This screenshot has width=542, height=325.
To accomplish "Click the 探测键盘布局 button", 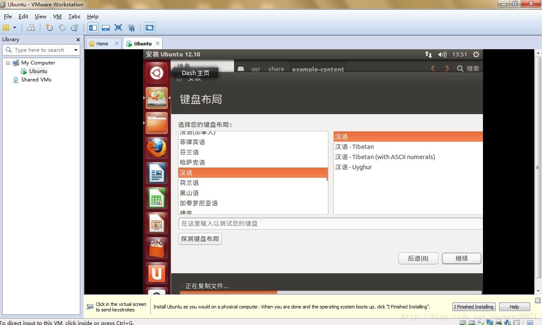I will coord(200,239).
